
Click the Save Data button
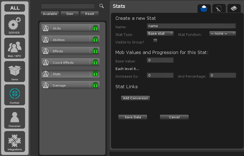point(132,117)
